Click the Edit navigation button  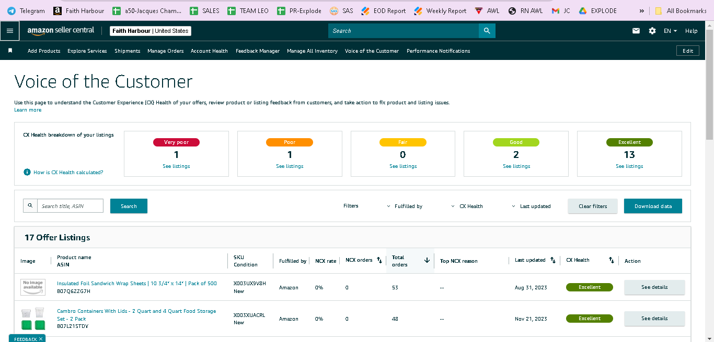pyautogui.click(x=688, y=51)
